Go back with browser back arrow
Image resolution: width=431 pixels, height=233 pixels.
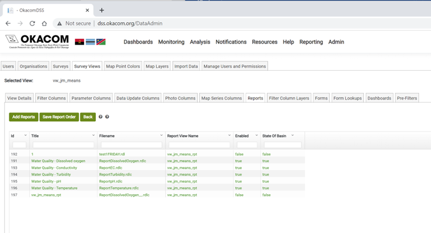(8, 24)
